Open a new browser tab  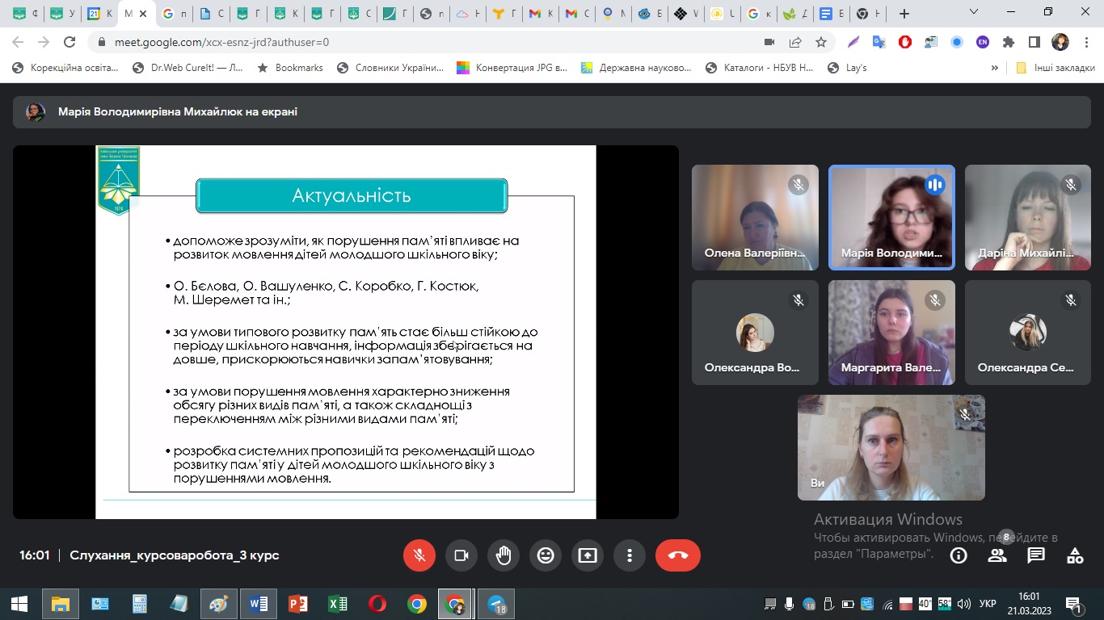[904, 14]
